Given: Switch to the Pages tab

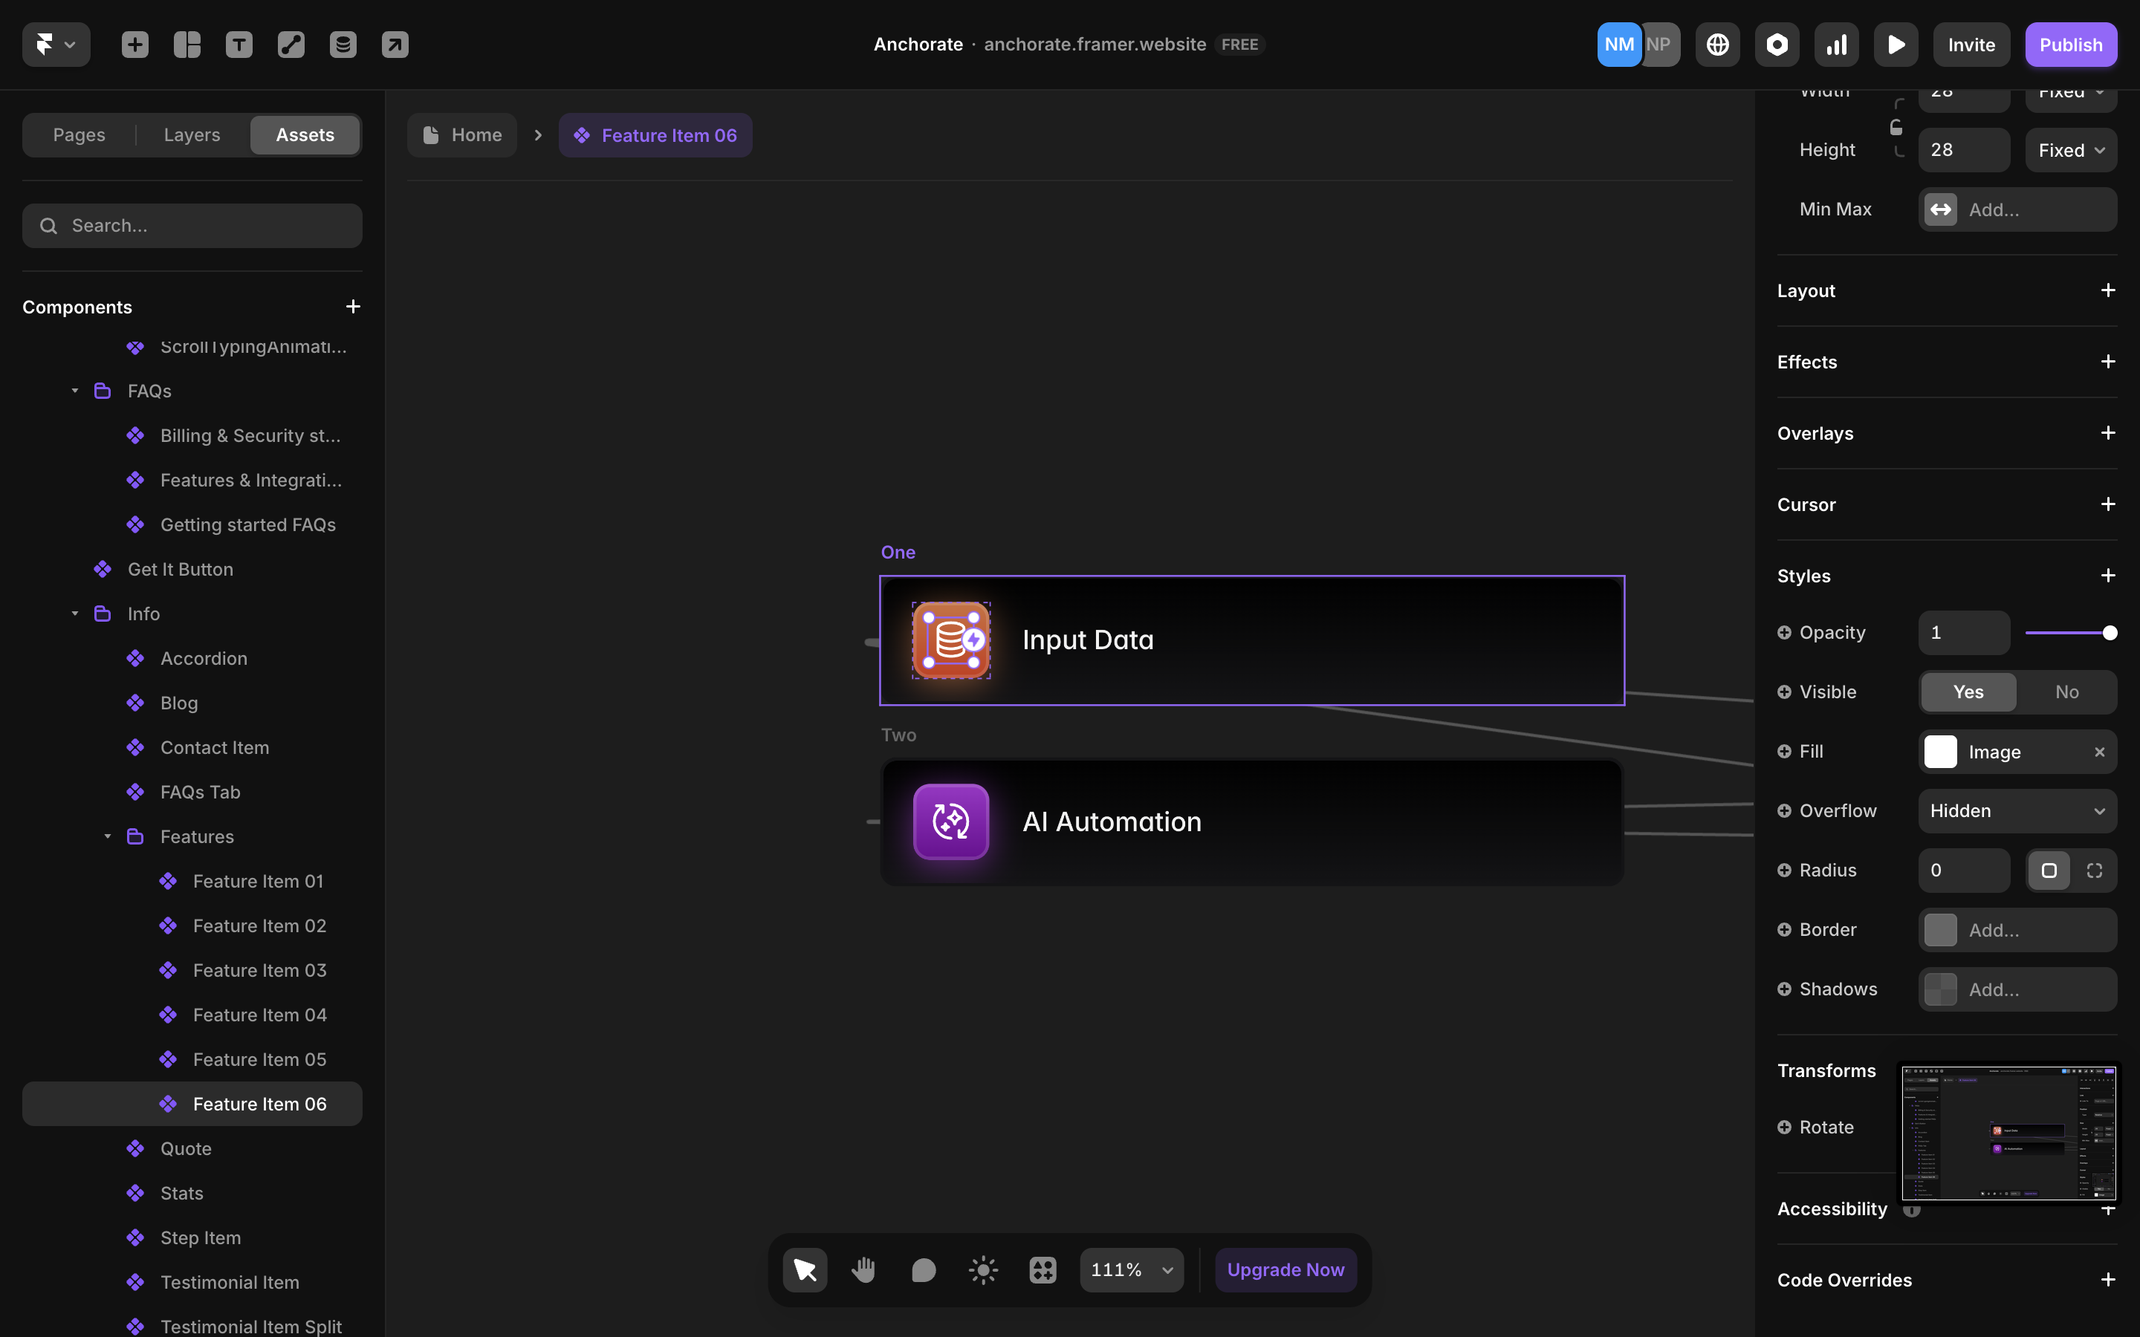Looking at the screenshot, I should pyautogui.click(x=79, y=135).
